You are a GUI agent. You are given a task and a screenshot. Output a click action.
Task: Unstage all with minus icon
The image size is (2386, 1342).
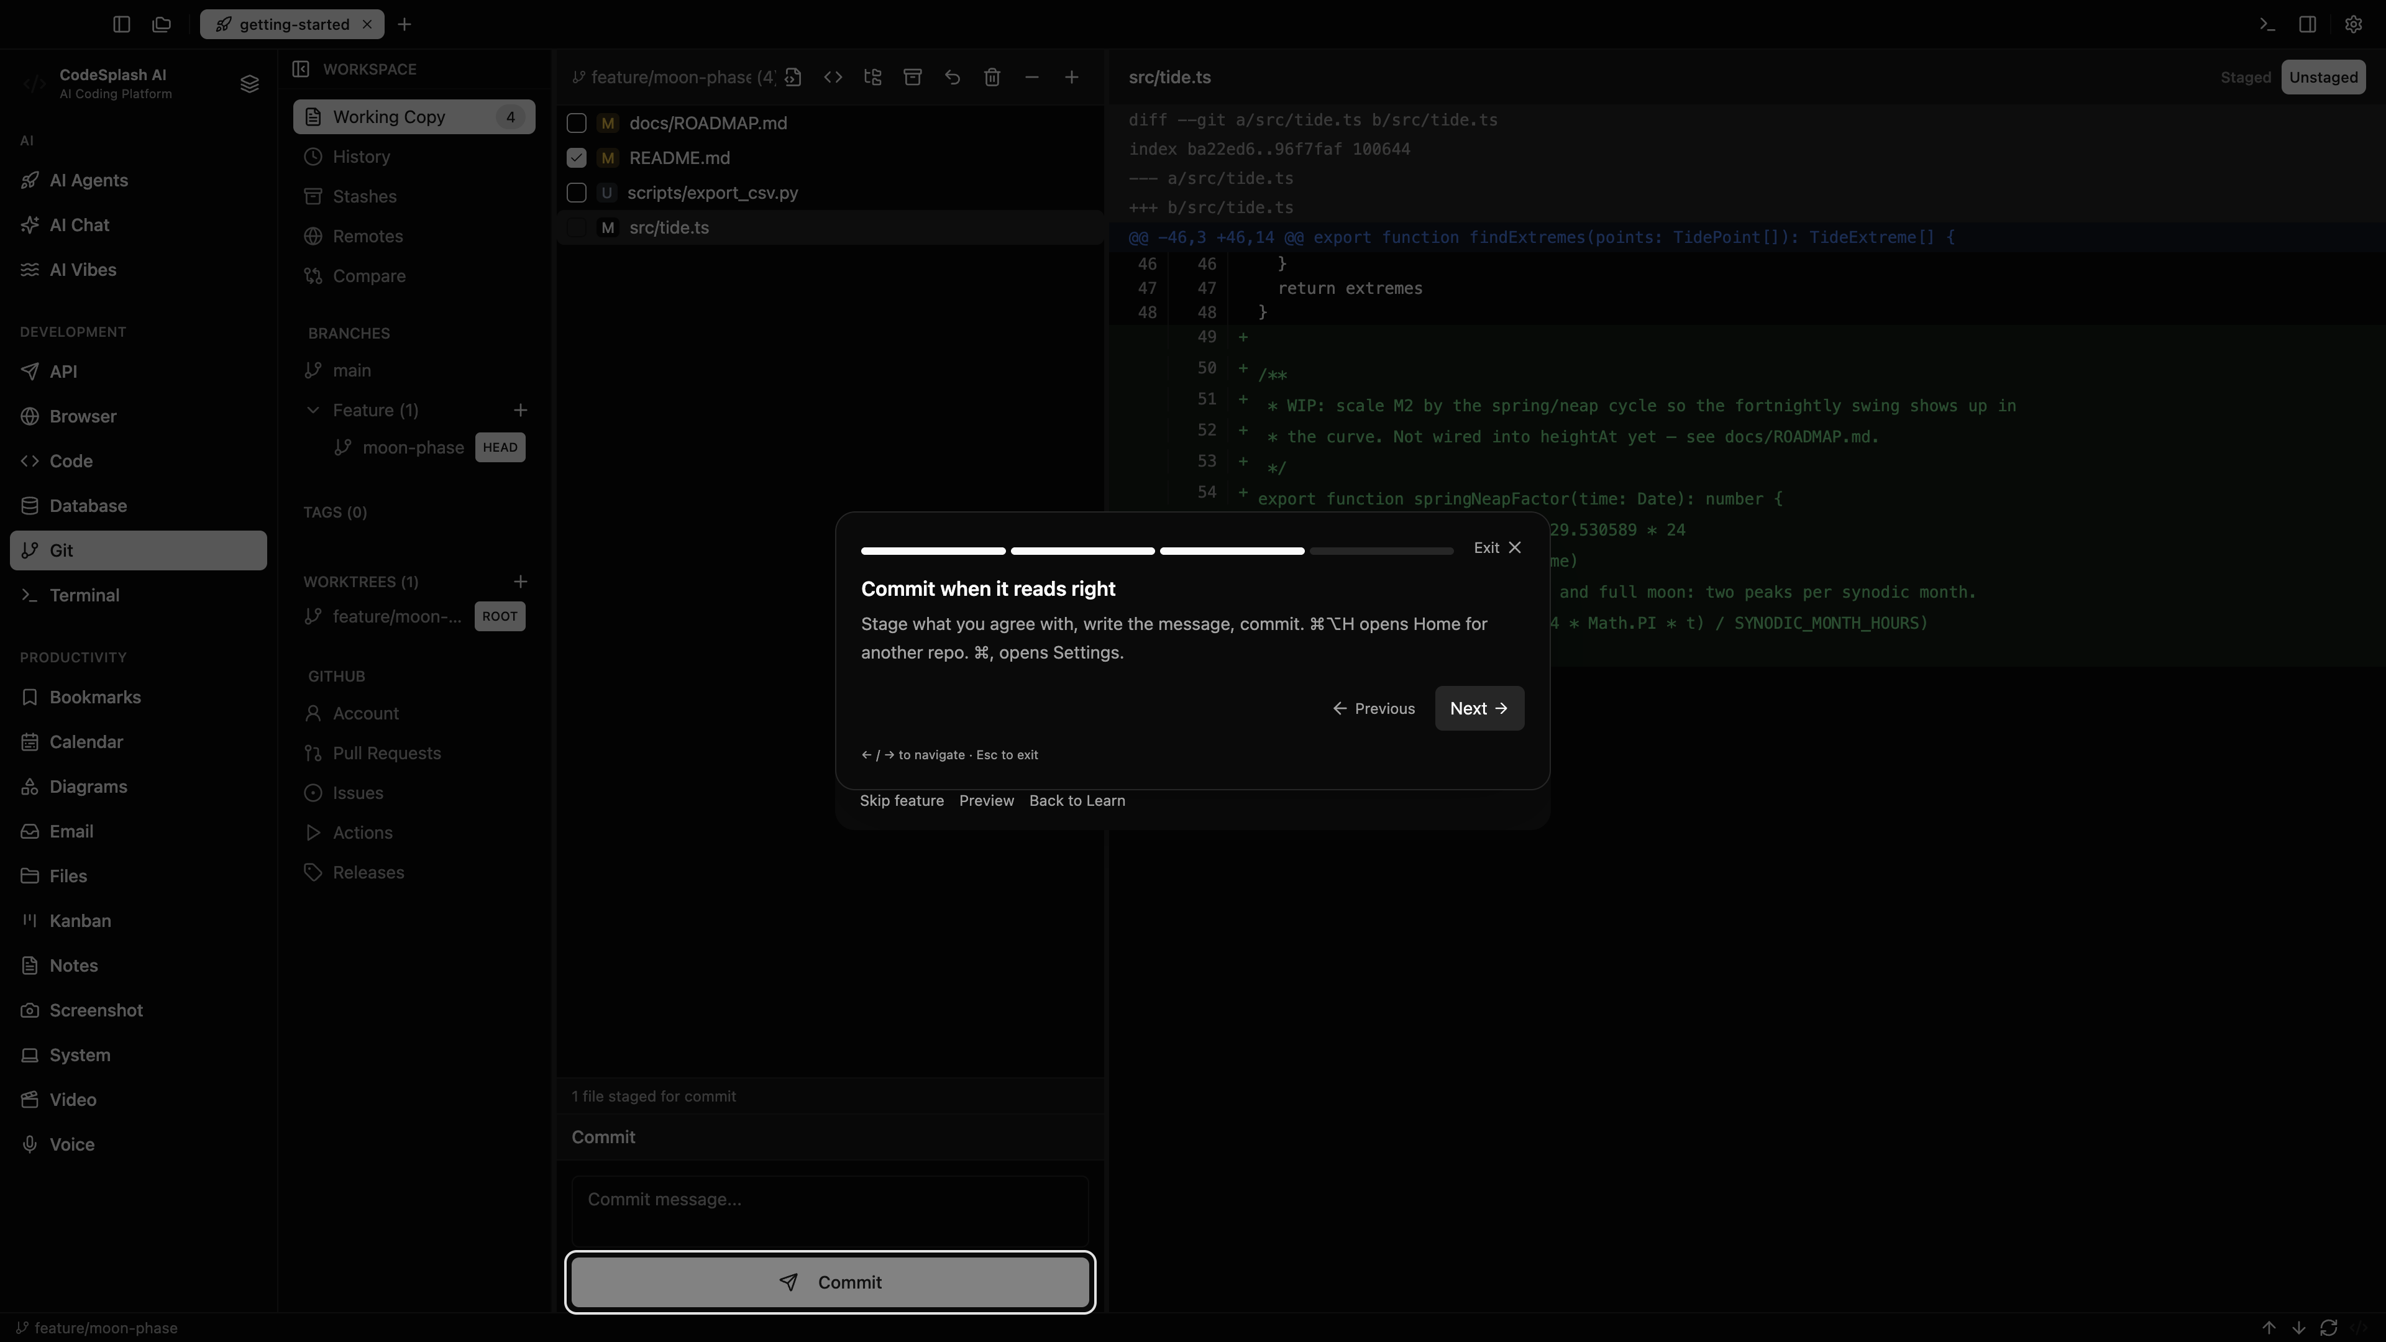pos(1032,77)
